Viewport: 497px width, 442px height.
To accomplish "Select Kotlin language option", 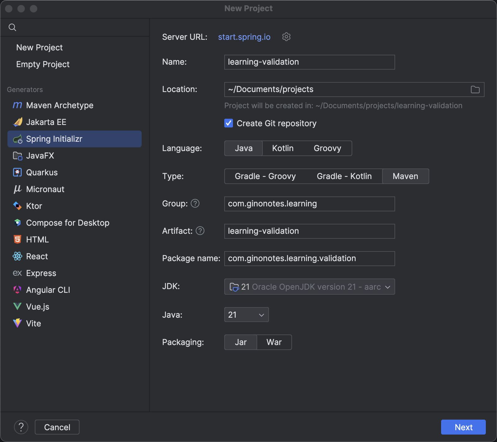I will [x=283, y=148].
